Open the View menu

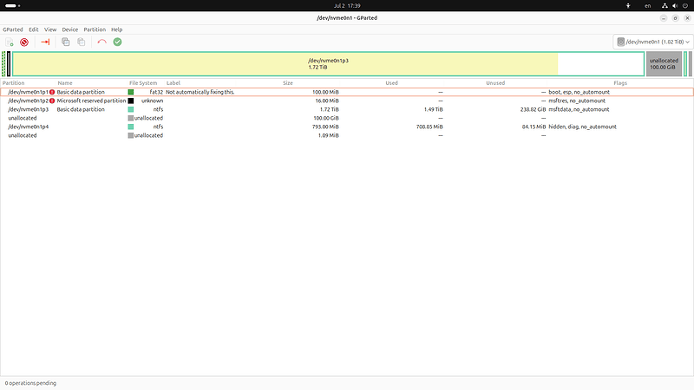[50, 29]
